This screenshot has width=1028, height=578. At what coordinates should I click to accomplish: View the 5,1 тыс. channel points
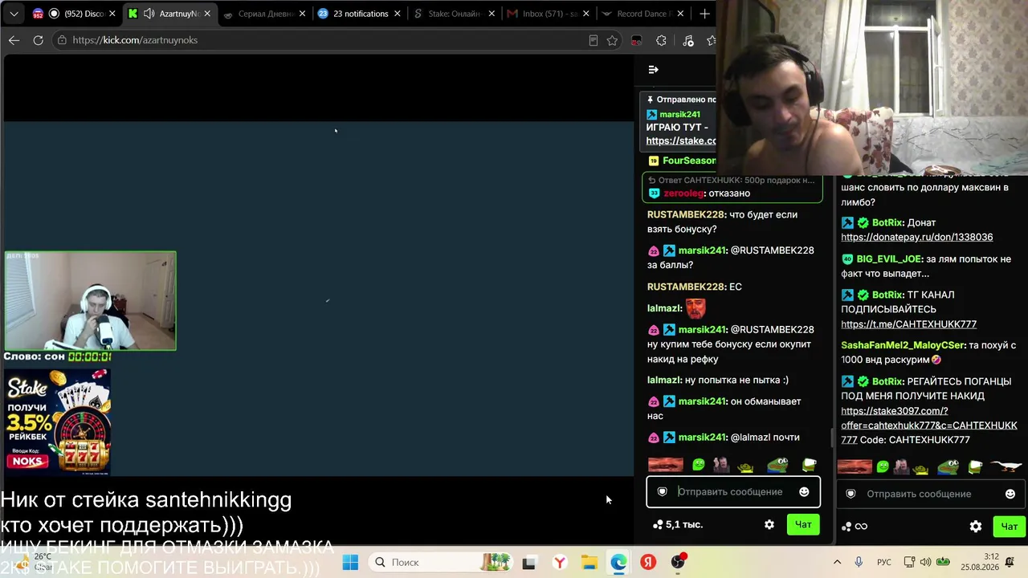678,524
